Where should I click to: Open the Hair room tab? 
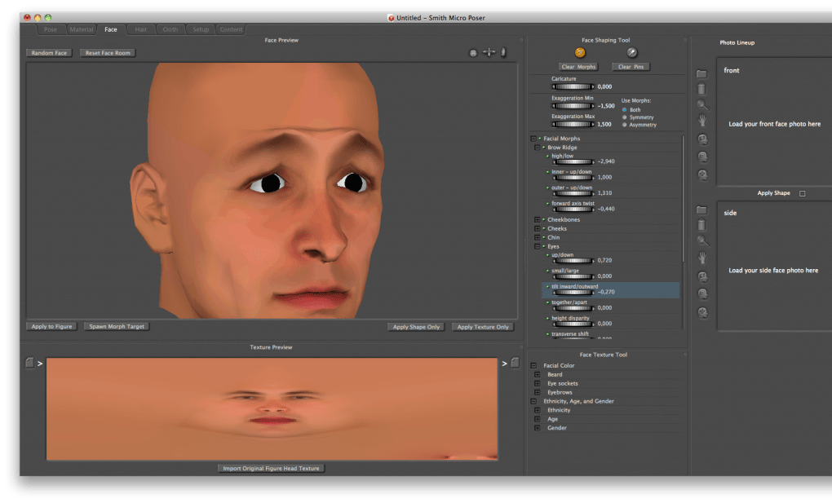141,29
